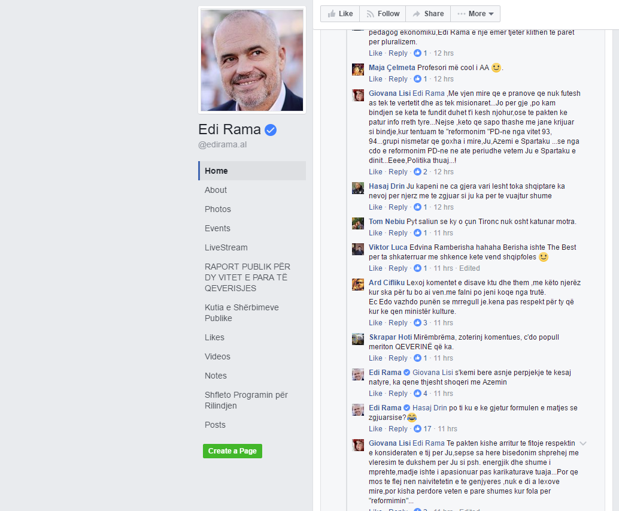This screenshot has height=511, width=619.
Task: Click the Create a Page button
Action: point(232,451)
